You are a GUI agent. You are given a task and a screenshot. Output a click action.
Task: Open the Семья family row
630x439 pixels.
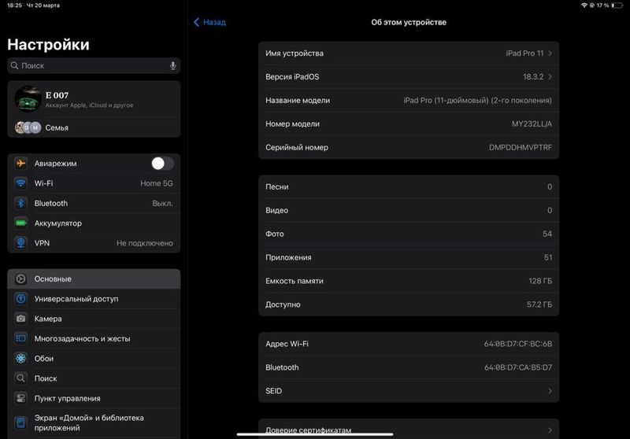pyautogui.click(x=94, y=127)
